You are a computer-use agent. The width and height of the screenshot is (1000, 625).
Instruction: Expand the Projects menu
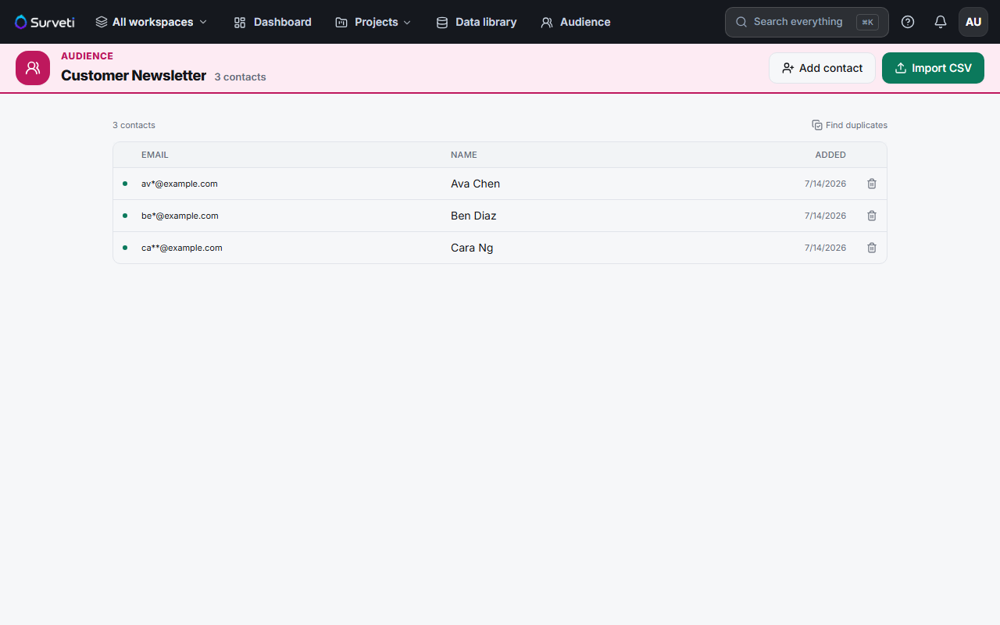[x=373, y=22]
